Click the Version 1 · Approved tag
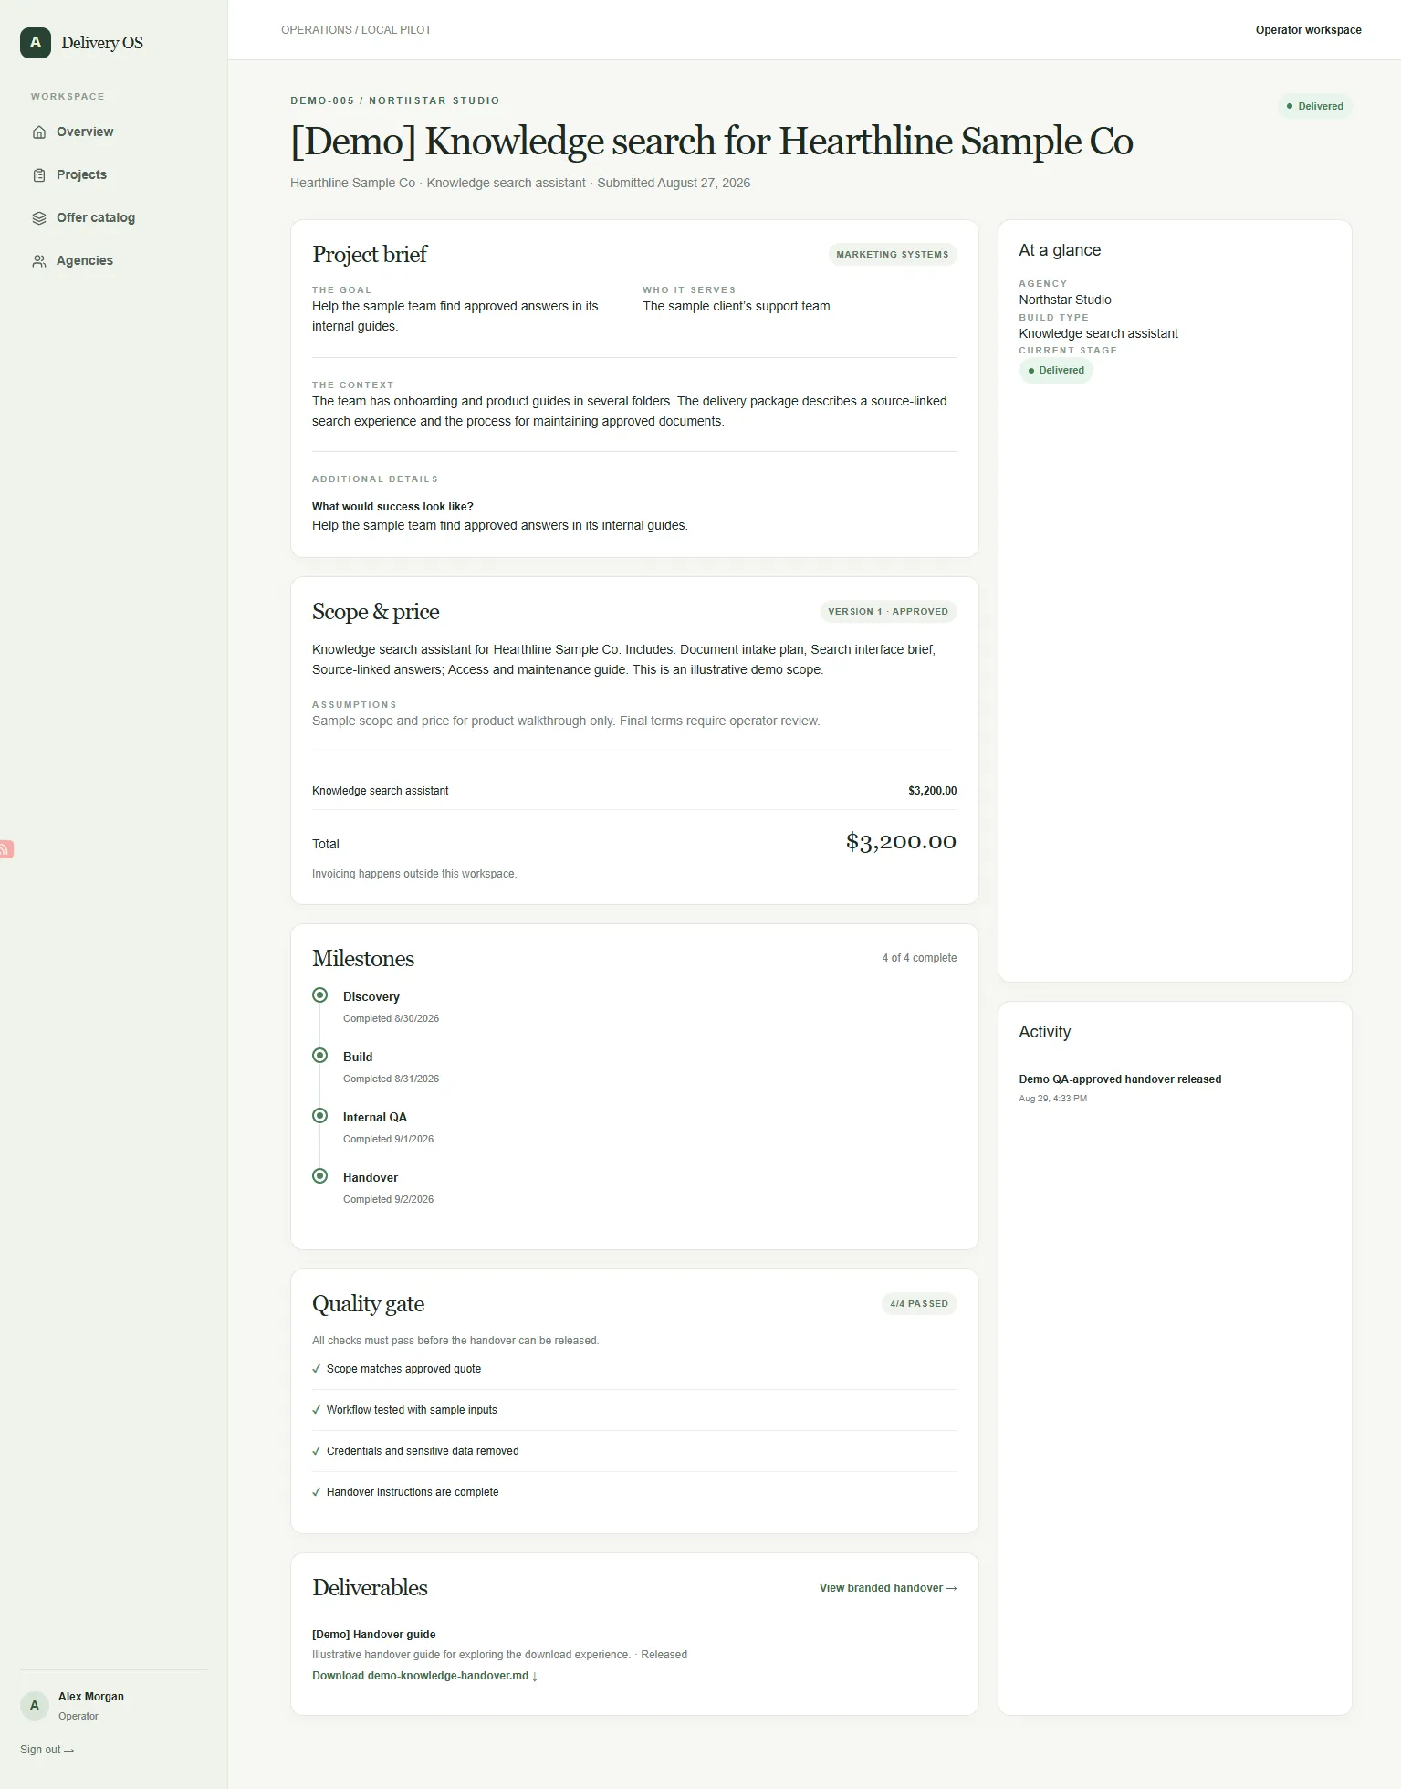Viewport: 1401px width, 1789px height. point(888,612)
